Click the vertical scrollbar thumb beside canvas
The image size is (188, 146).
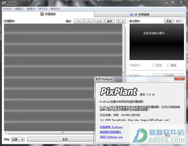pyautogui.click(x=124, y=52)
